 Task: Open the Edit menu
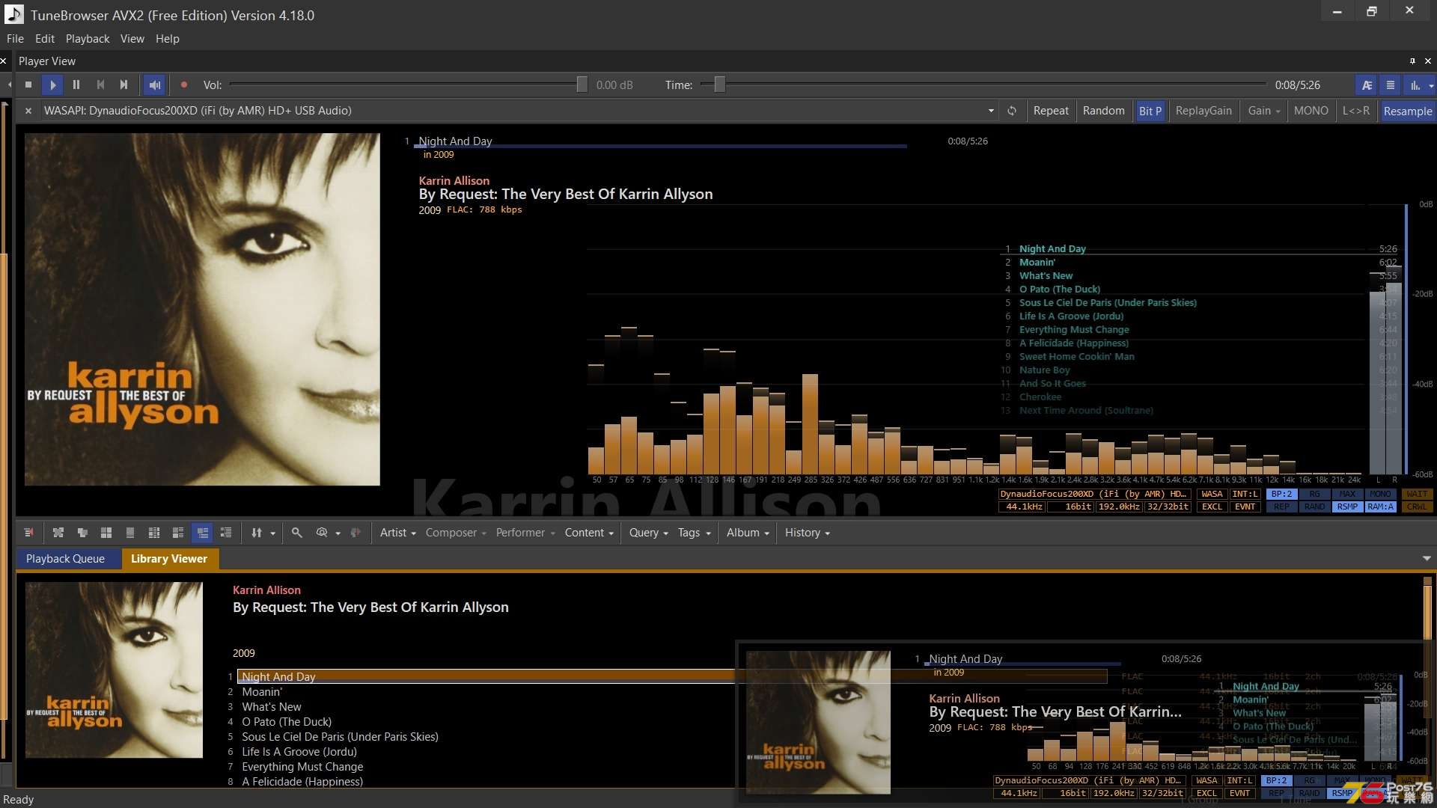coord(45,39)
